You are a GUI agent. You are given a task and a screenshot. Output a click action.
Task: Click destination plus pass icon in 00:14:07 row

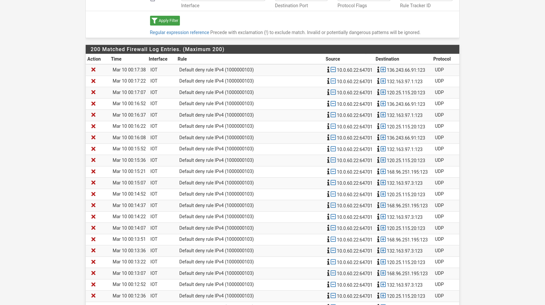pyautogui.click(x=383, y=228)
